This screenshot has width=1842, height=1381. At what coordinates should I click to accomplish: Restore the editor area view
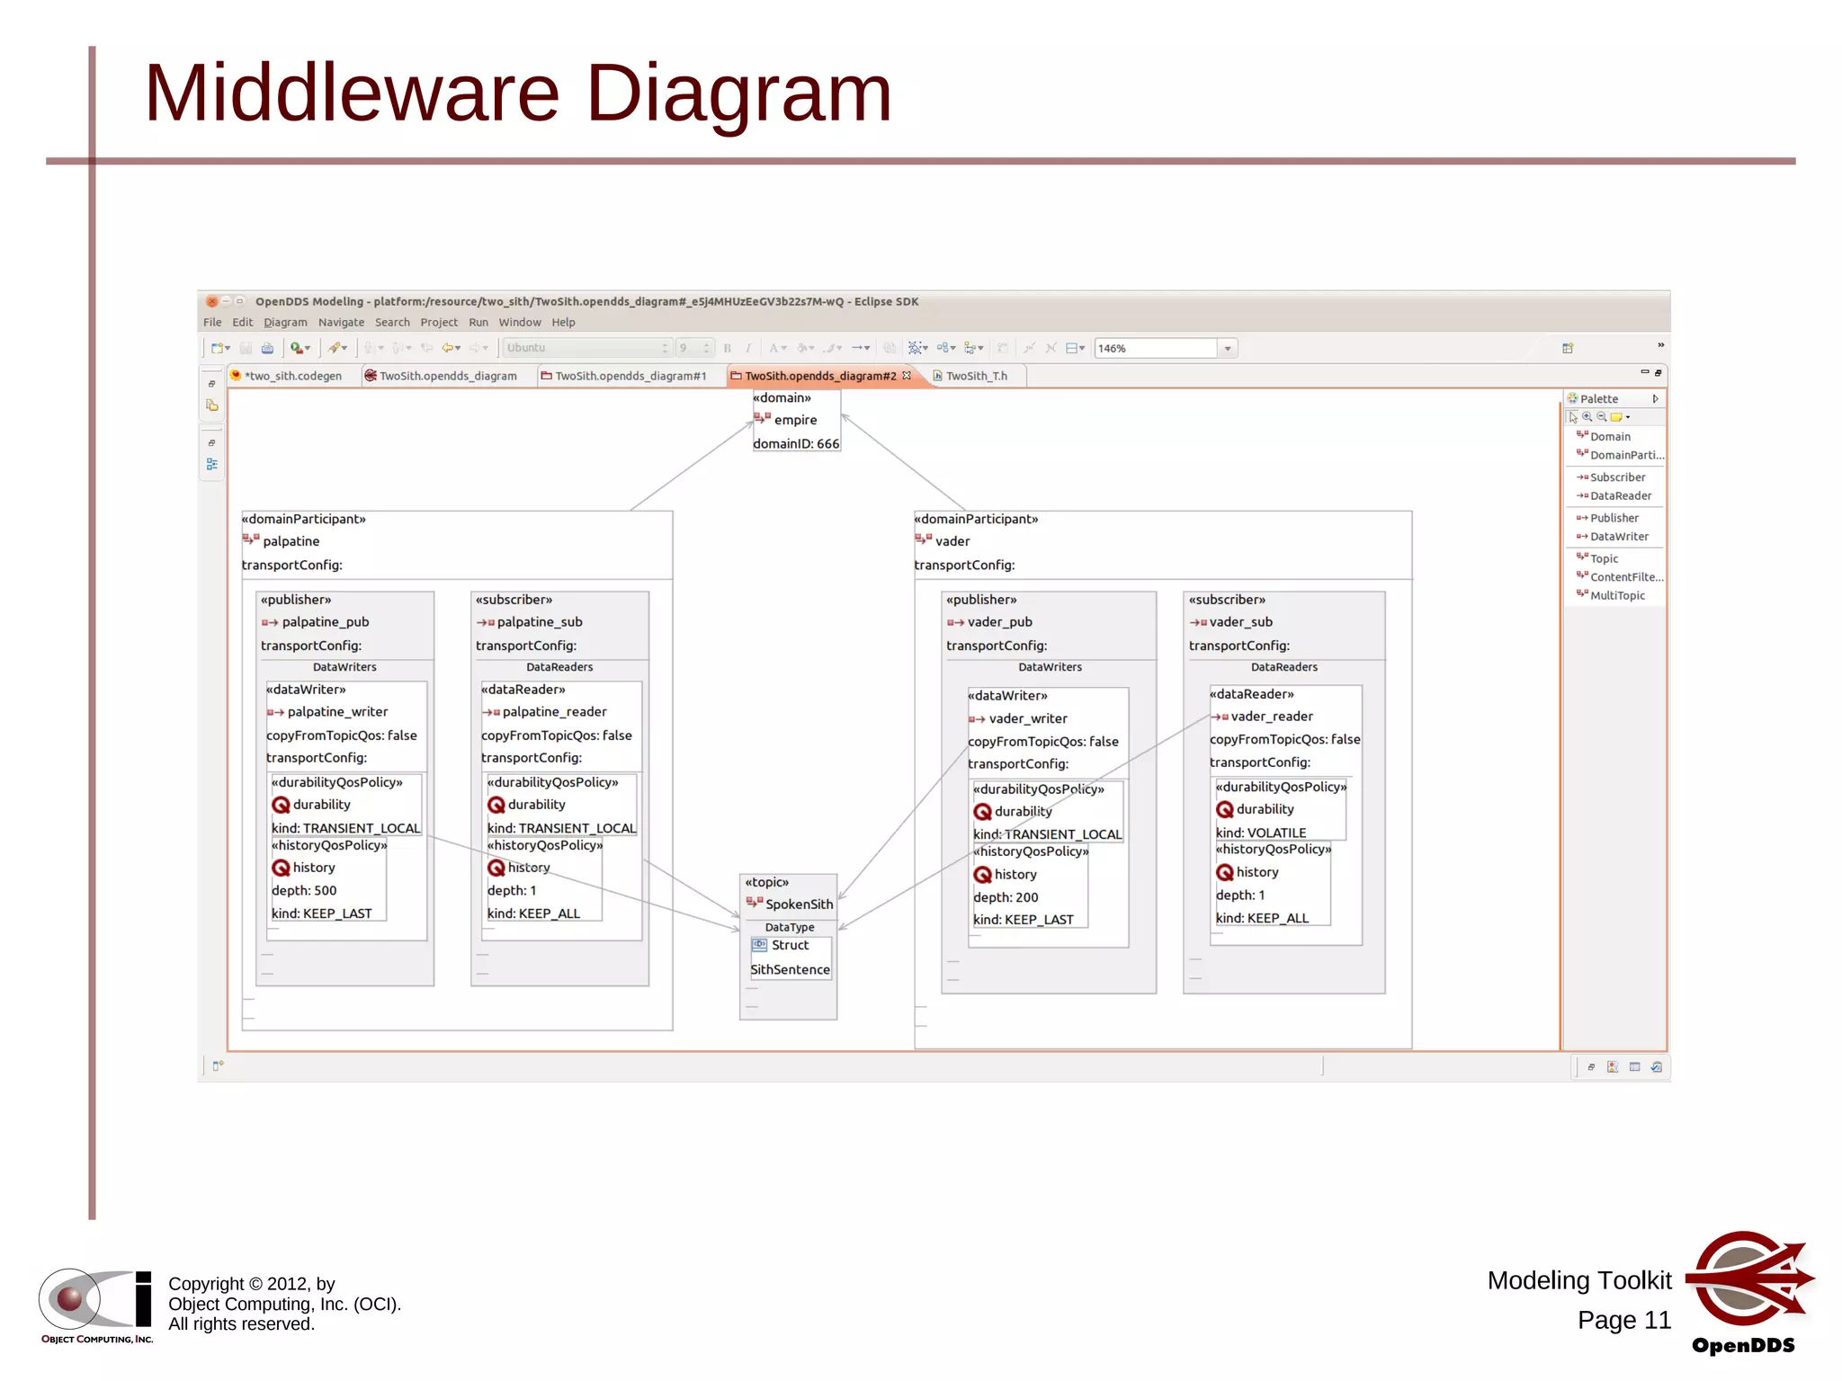(x=1659, y=372)
